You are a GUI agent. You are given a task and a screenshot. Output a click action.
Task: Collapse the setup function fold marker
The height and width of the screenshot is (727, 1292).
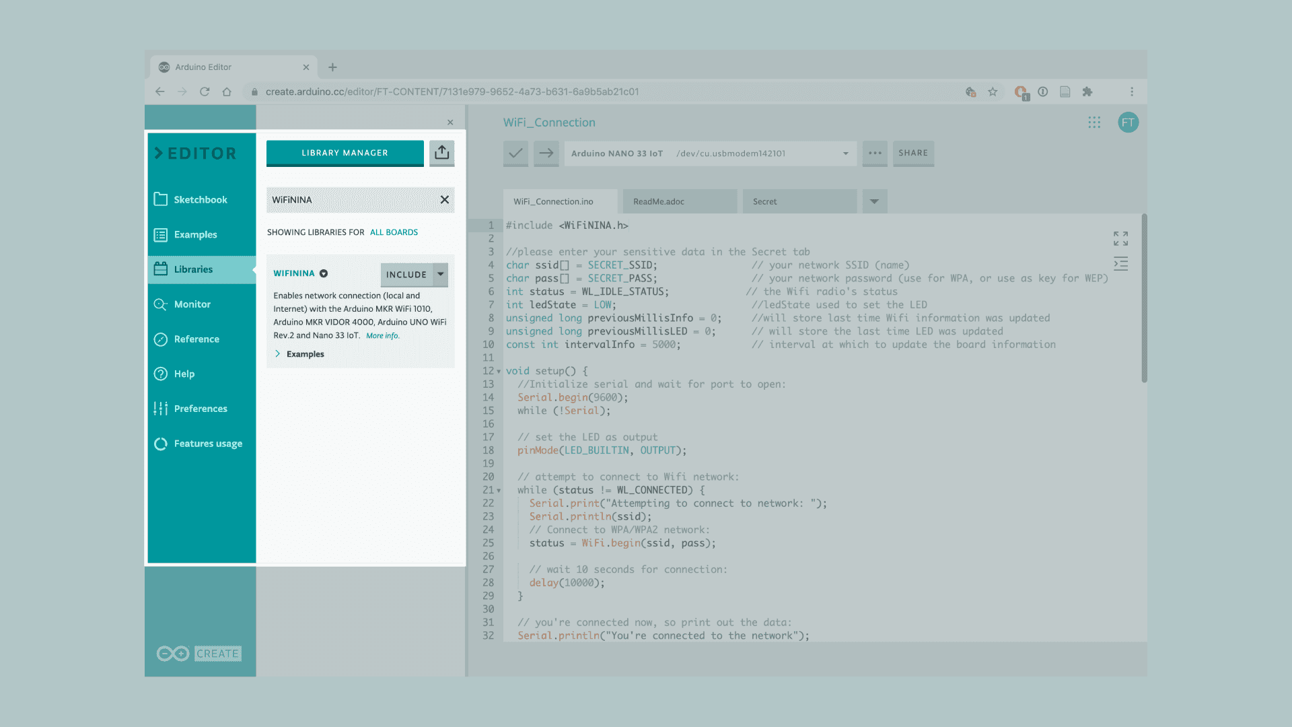(x=499, y=372)
